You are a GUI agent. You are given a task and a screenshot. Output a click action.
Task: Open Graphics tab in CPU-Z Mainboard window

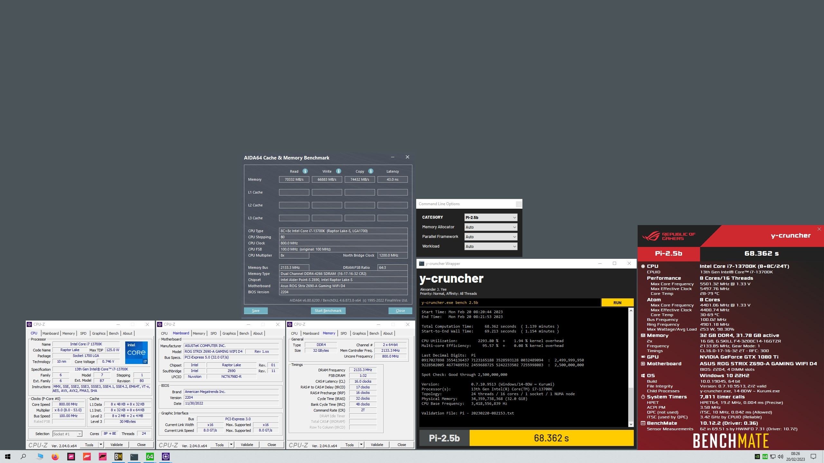click(229, 333)
